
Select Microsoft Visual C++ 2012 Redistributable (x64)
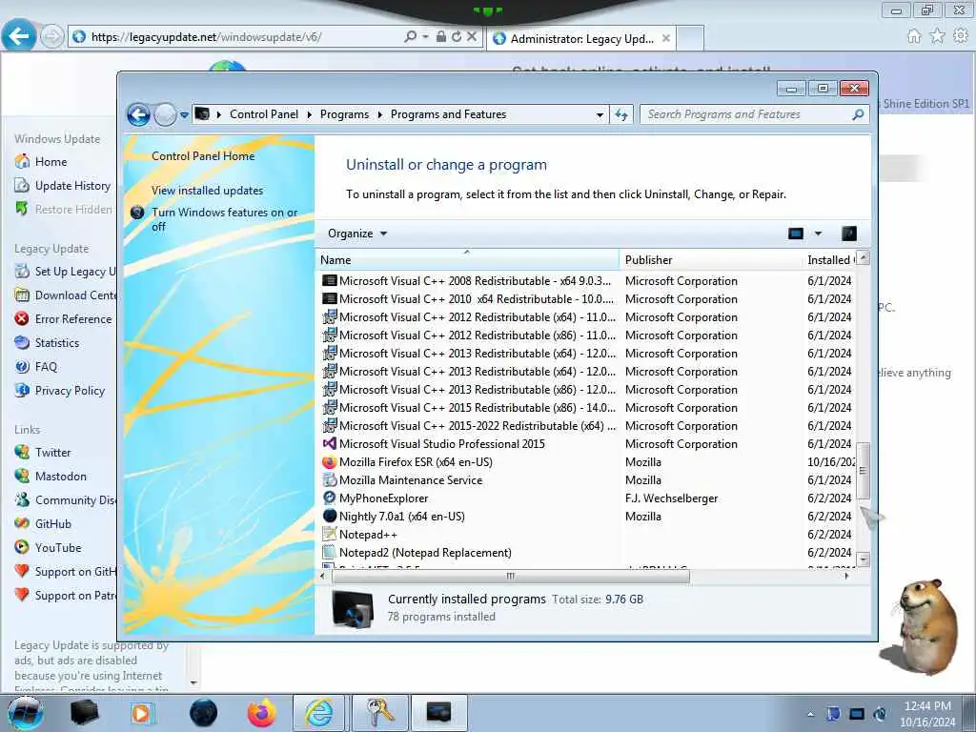478,317
